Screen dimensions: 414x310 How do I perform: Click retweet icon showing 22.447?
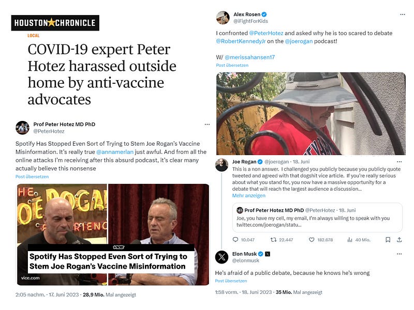click(274, 240)
